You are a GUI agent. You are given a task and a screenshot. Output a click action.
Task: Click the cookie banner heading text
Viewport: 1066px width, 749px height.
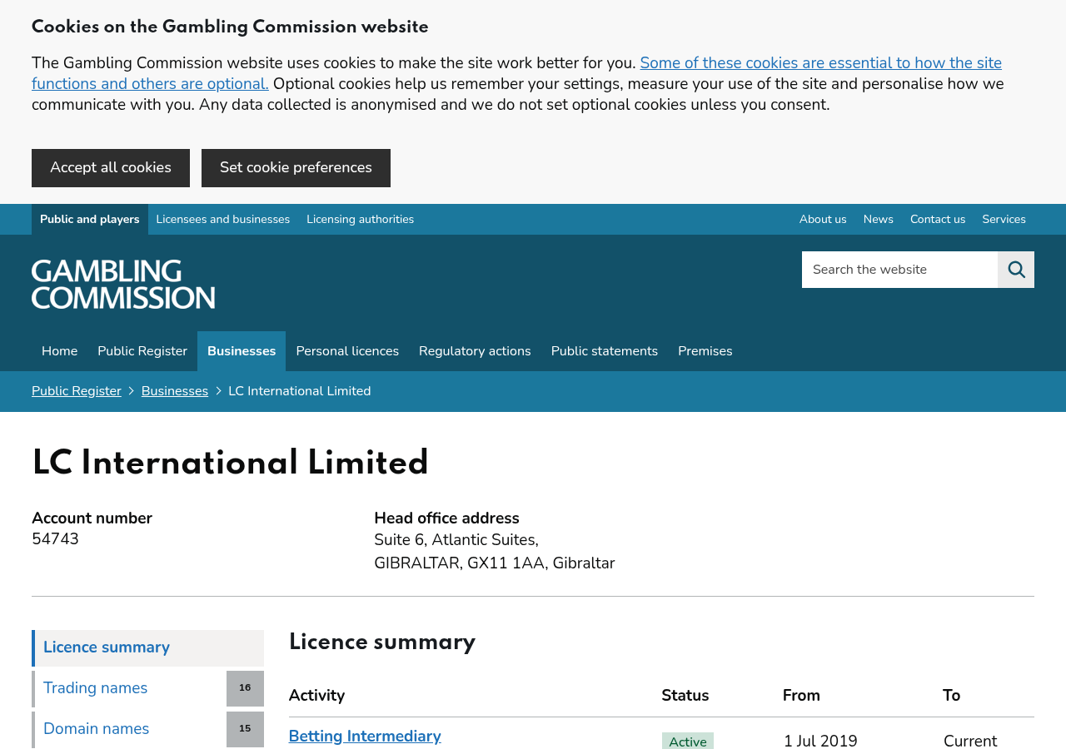(x=230, y=27)
